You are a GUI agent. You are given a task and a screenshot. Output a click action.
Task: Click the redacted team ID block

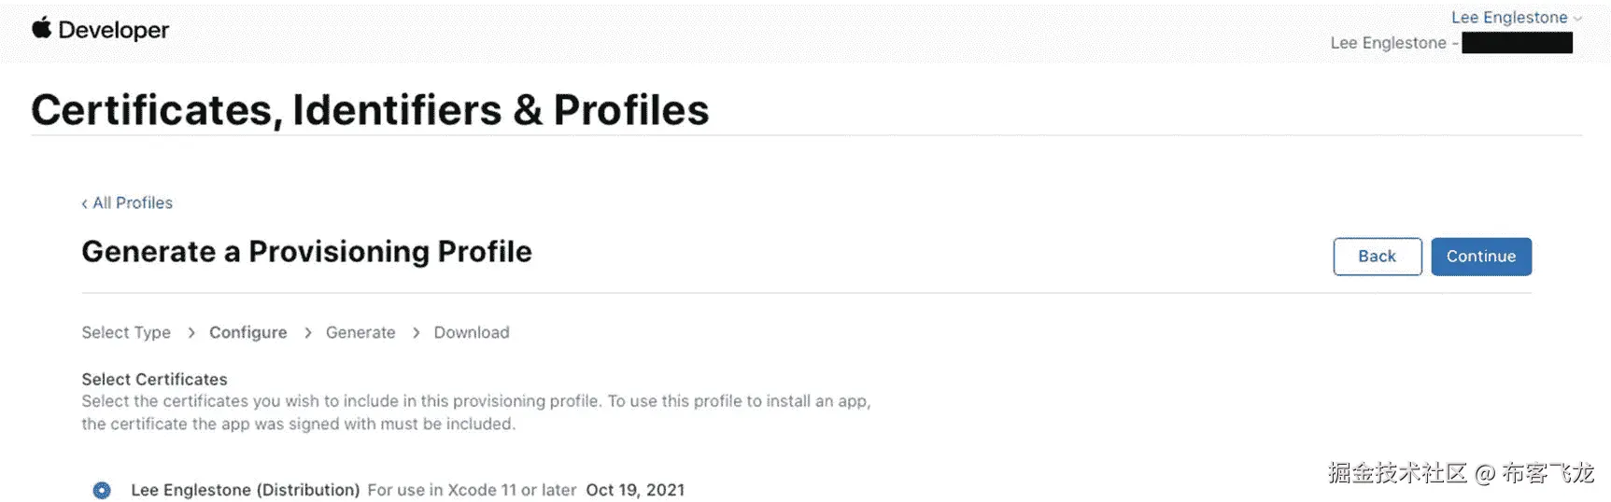[1517, 43]
